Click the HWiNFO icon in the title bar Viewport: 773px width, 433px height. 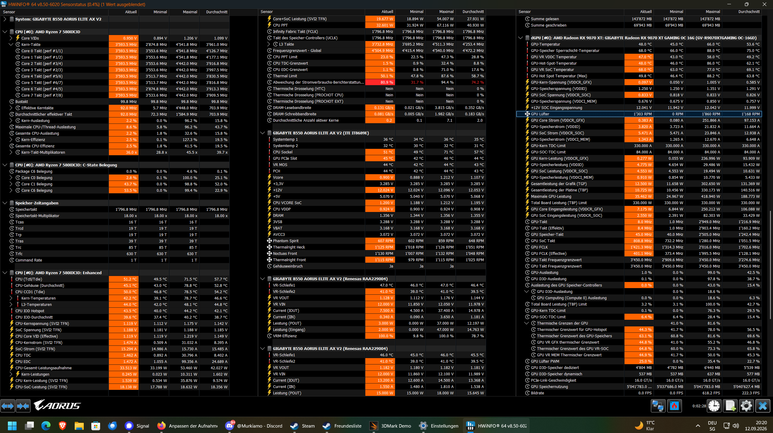point(4,4)
